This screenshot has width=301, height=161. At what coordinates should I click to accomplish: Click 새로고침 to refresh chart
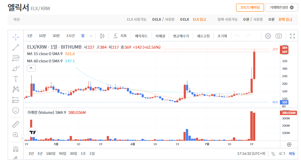click(x=203, y=36)
